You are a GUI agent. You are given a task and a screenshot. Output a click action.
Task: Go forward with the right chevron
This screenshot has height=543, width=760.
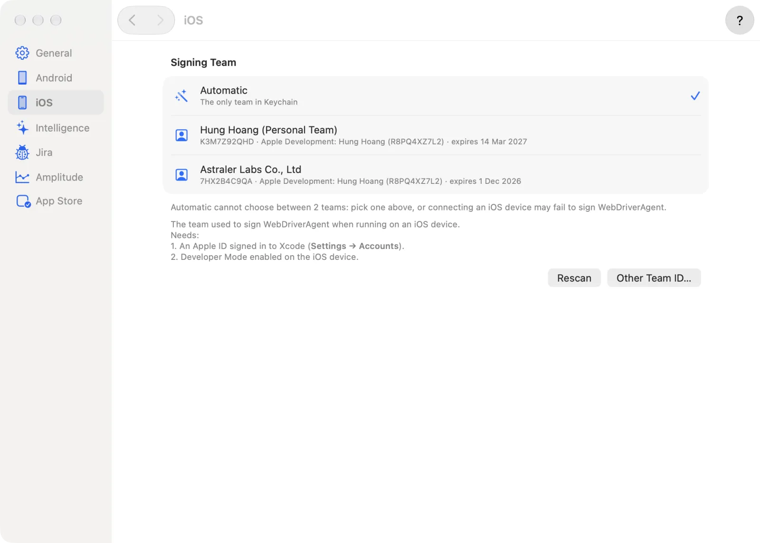click(160, 20)
